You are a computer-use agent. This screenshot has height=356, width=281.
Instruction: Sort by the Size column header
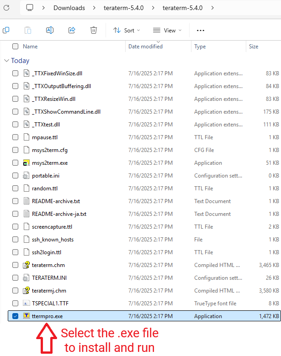coord(254,47)
